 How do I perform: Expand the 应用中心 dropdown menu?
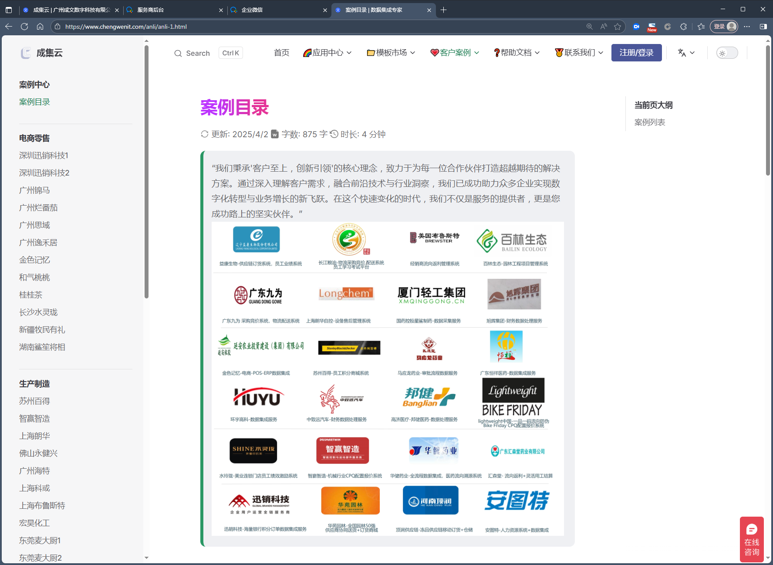pos(327,53)
